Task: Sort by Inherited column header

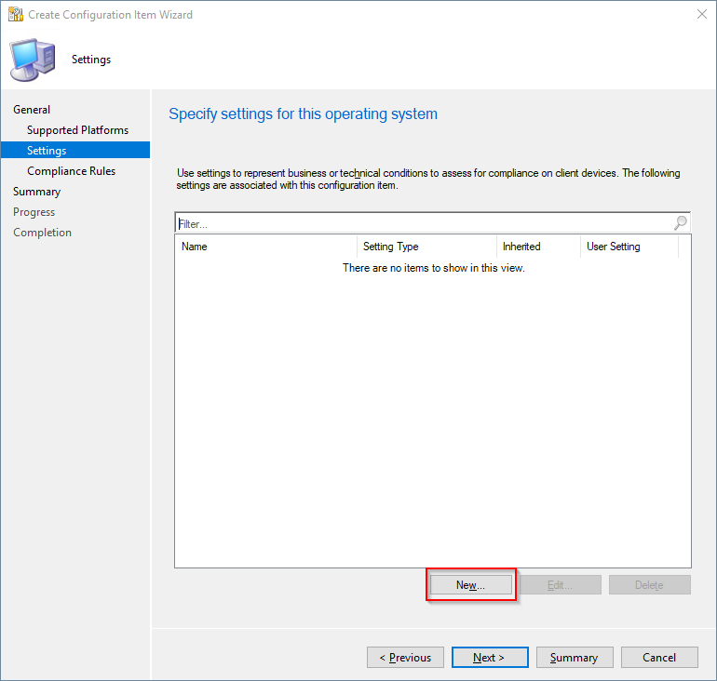Action: tap(538, 247)
